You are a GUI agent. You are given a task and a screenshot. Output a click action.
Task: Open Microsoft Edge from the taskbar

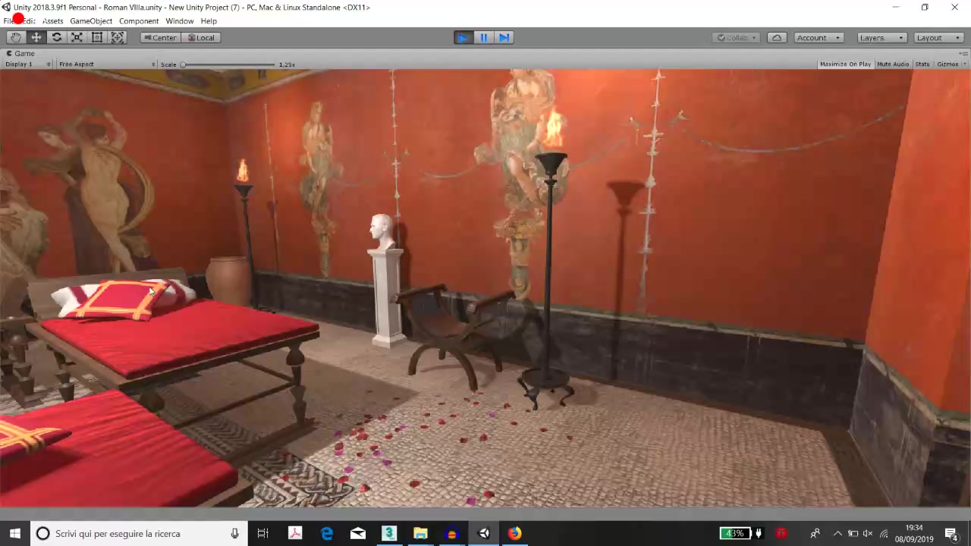coord(327,533)
